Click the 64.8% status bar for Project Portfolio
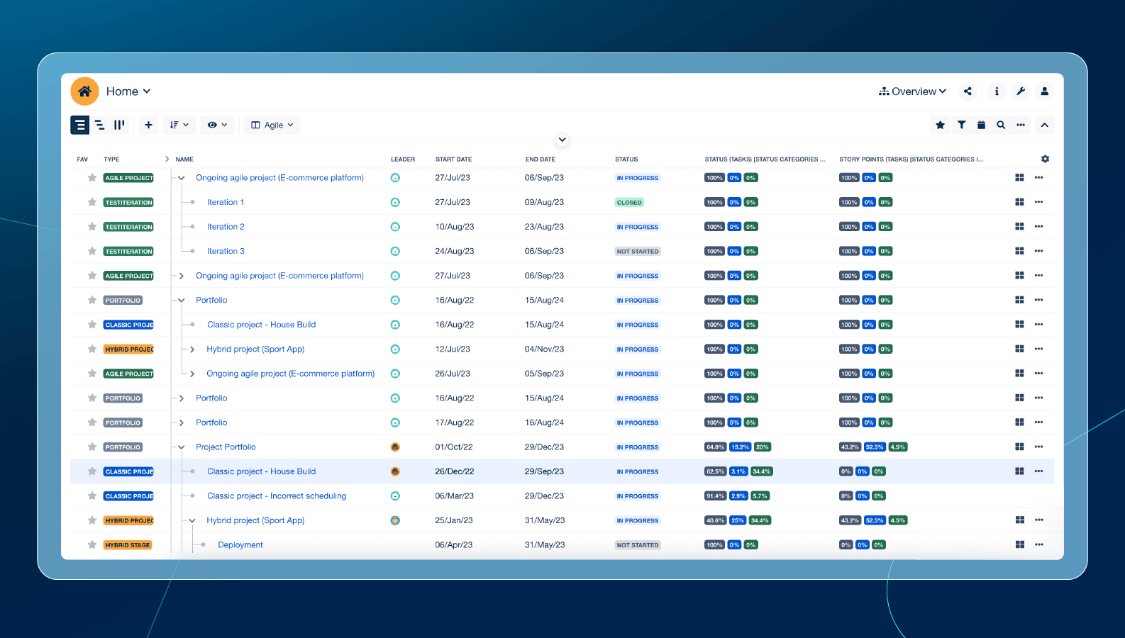This screenshot has width=1125, height=638. tap(715, 447)
